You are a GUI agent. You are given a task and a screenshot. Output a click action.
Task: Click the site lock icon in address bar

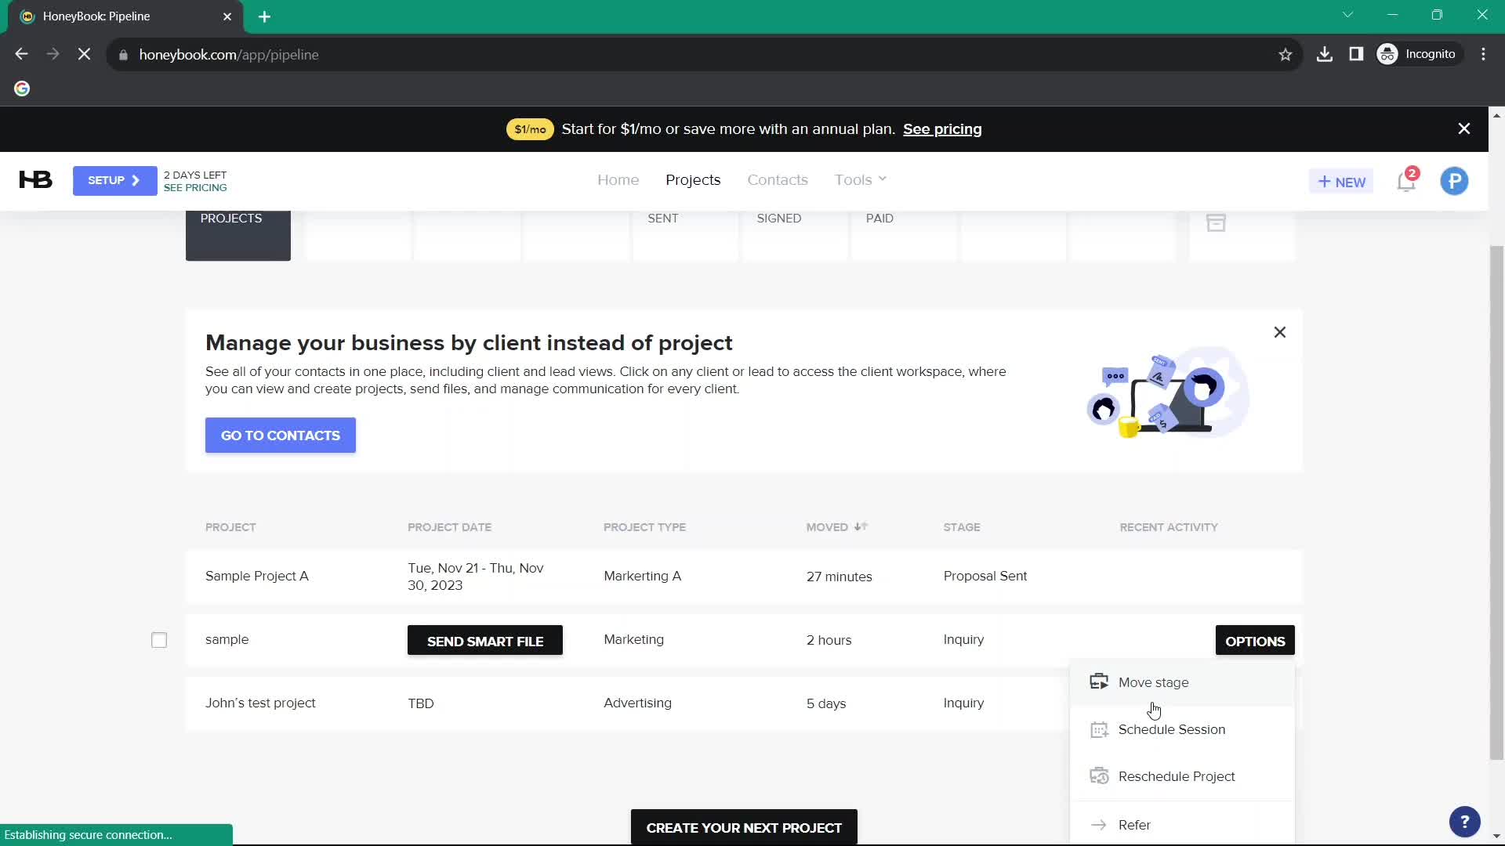click(x=123, y=55)
